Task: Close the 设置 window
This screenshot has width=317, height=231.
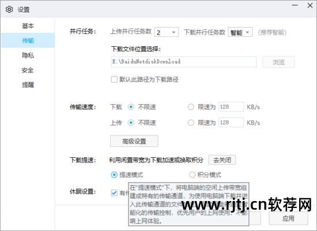Action: point(310,5)
